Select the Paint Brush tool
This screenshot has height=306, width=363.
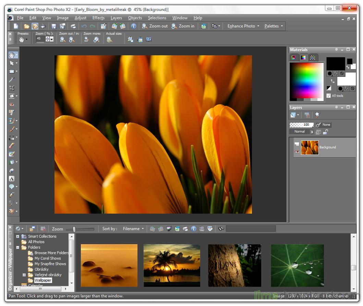tap(12, 129)
